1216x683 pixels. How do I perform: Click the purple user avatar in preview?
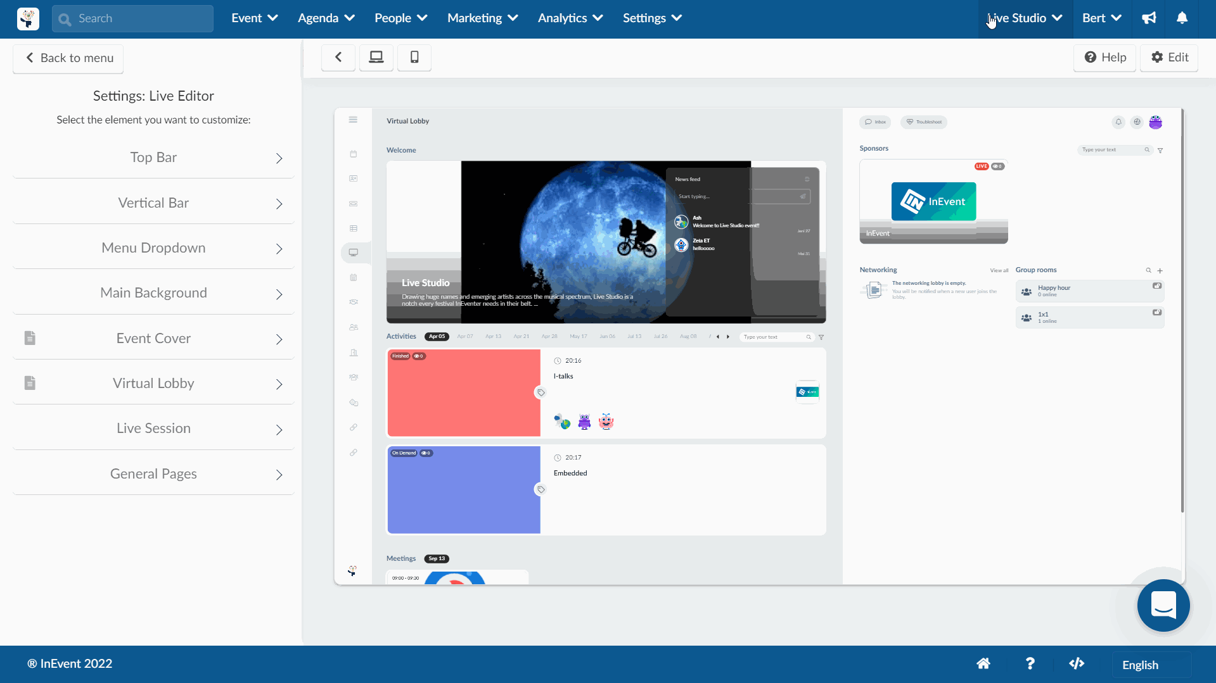coord(1156,122)
